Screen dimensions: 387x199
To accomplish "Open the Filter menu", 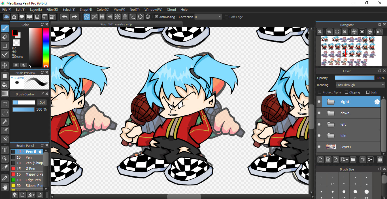I will pos(52,10).
